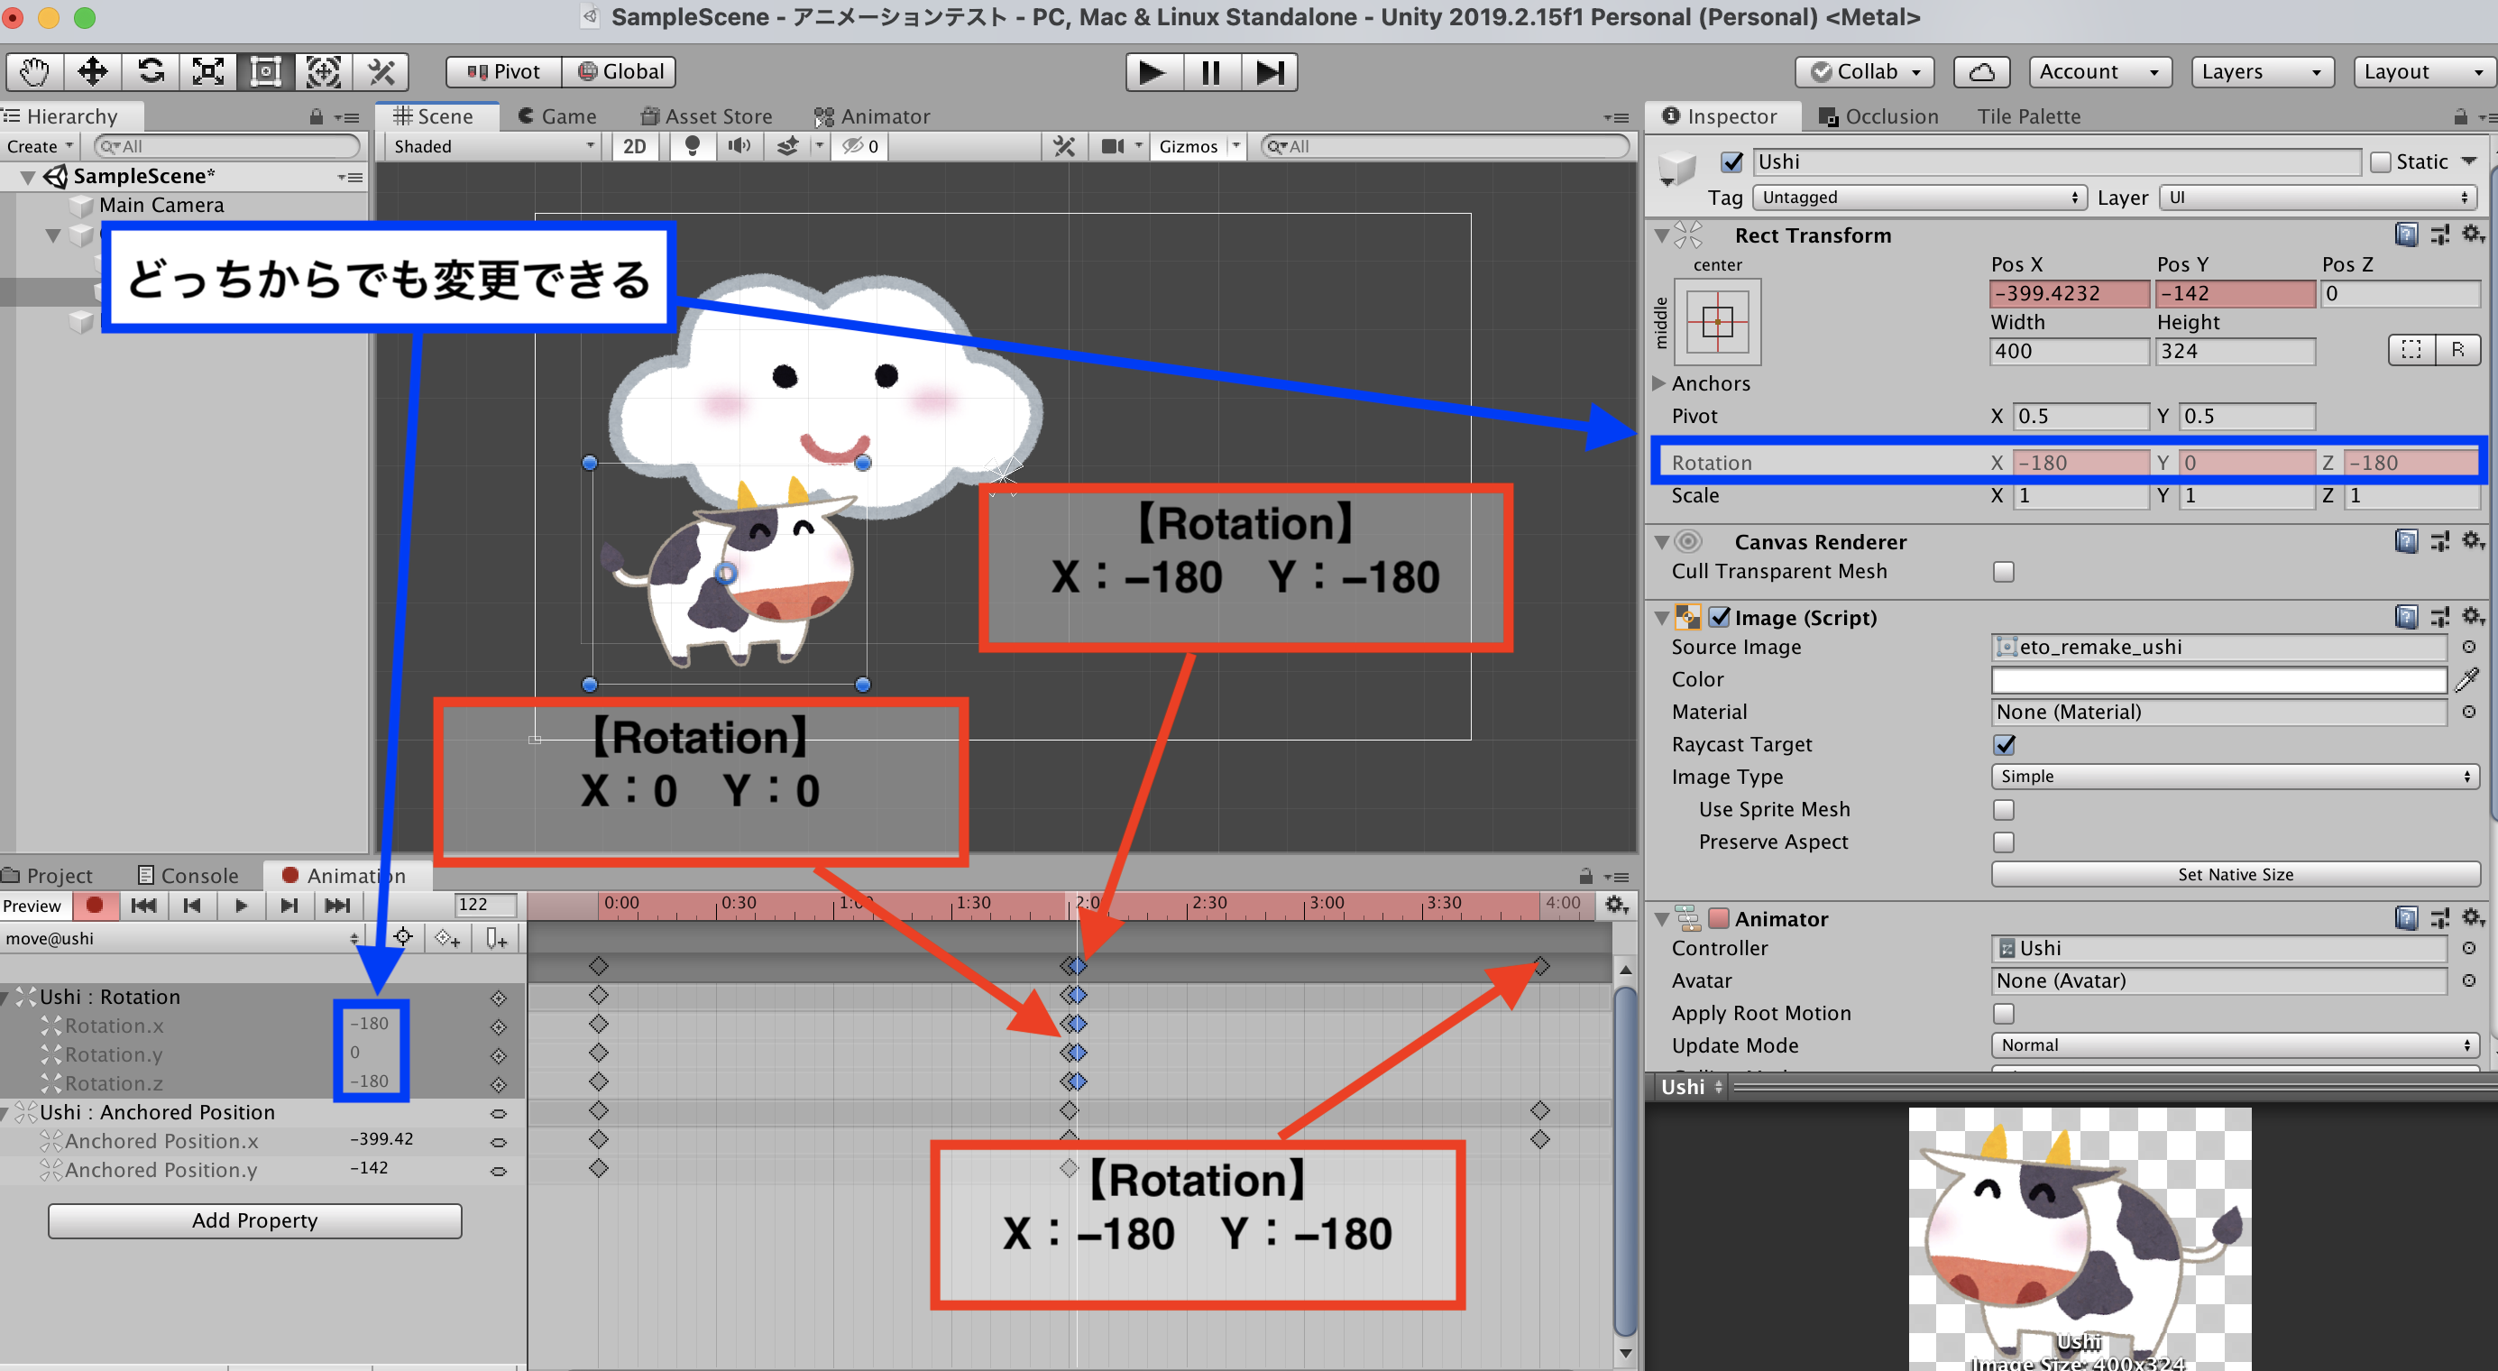Enable animation record button

tap(94, 905)
